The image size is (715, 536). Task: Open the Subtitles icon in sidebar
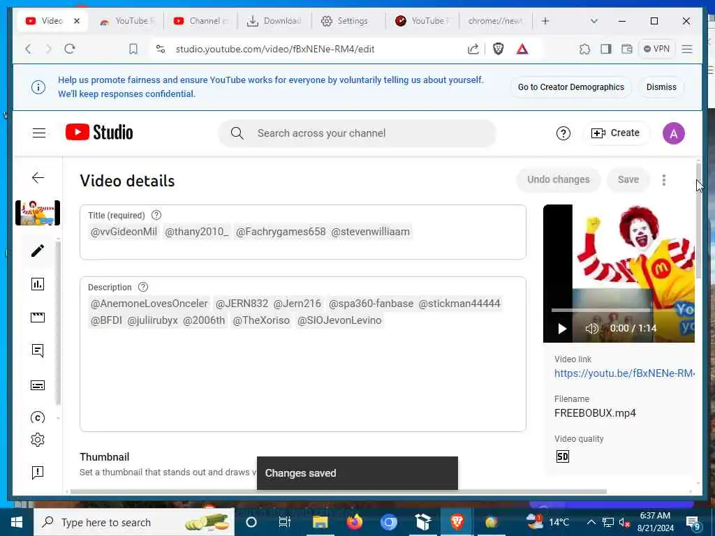[x=38, y=385]
